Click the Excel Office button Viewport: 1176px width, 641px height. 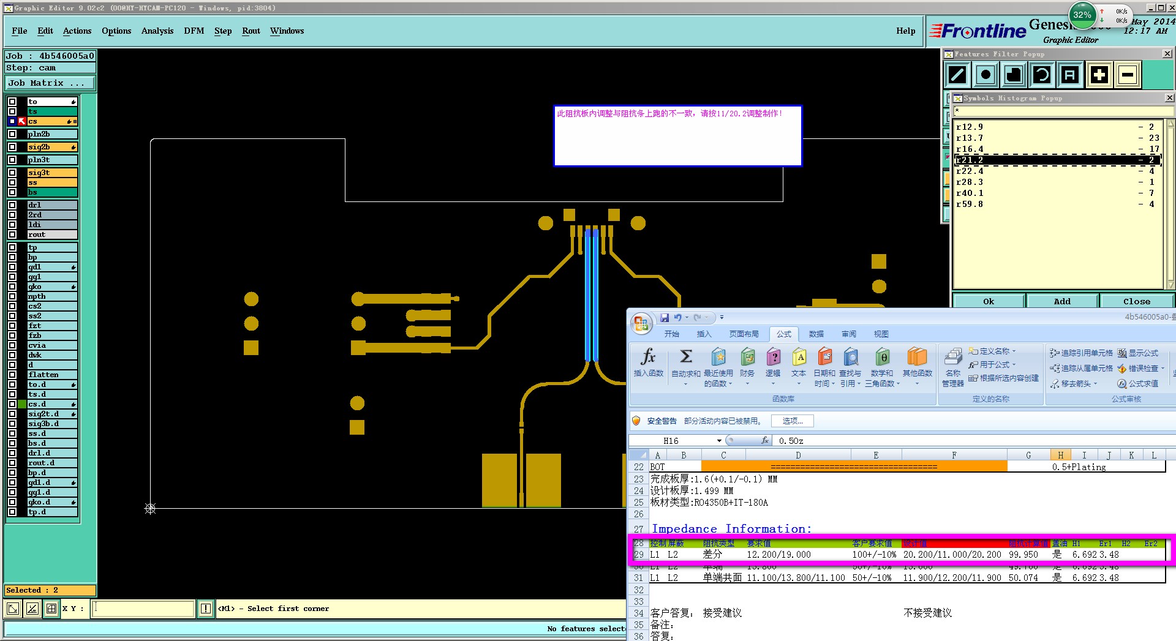(641, 323)
